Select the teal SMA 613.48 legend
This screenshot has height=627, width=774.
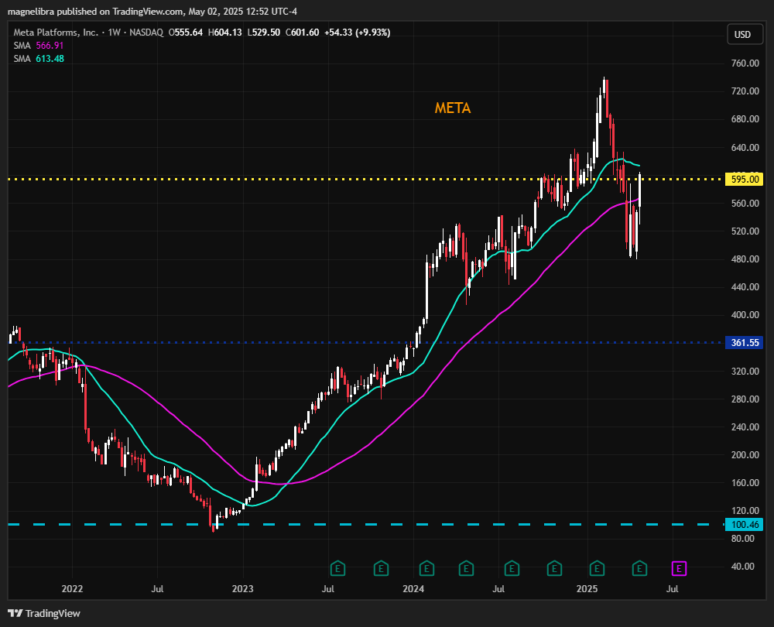(39, 59)
